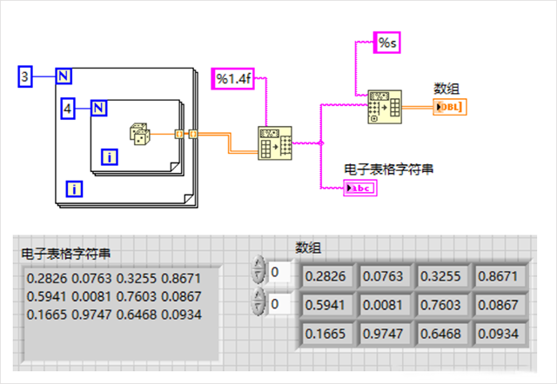Select the Random Number dice node
557x384 pixels.
[x=139, y=134]
